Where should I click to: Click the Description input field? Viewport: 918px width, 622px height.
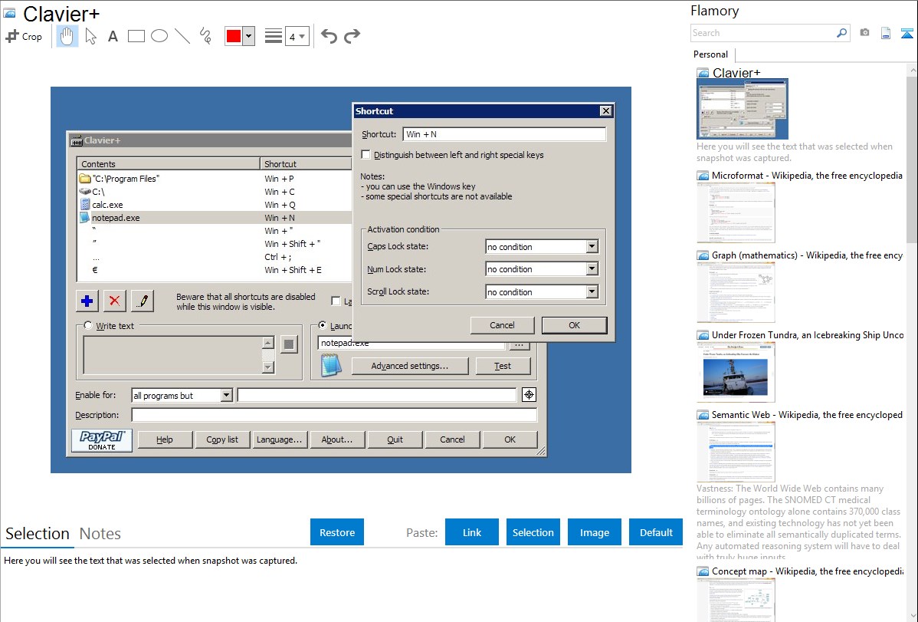pos(334,415)
